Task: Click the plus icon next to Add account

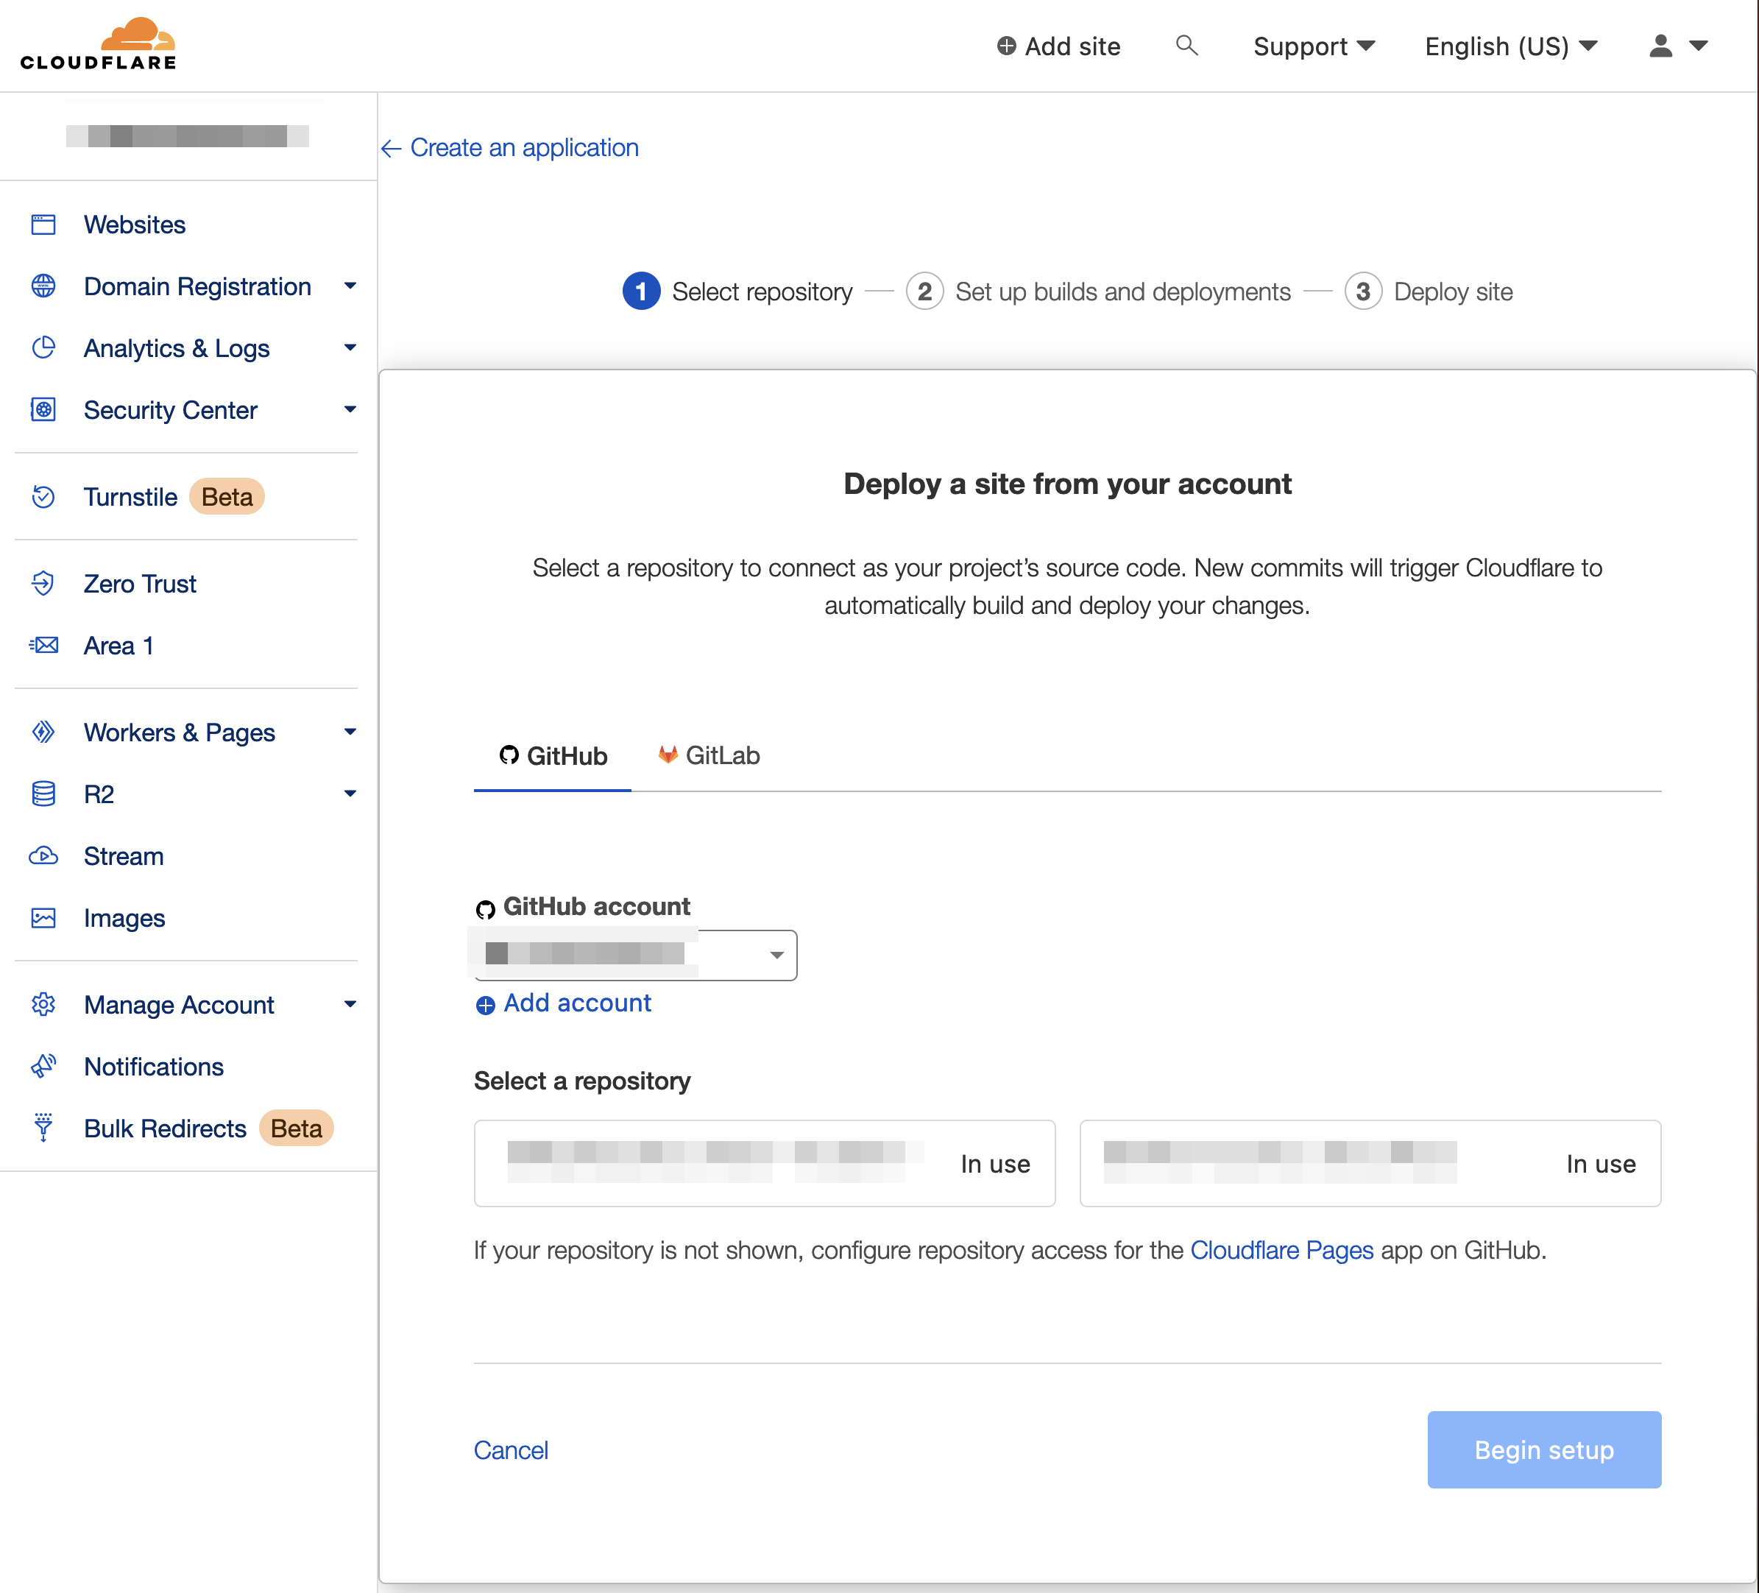Action: (486, 1005)
